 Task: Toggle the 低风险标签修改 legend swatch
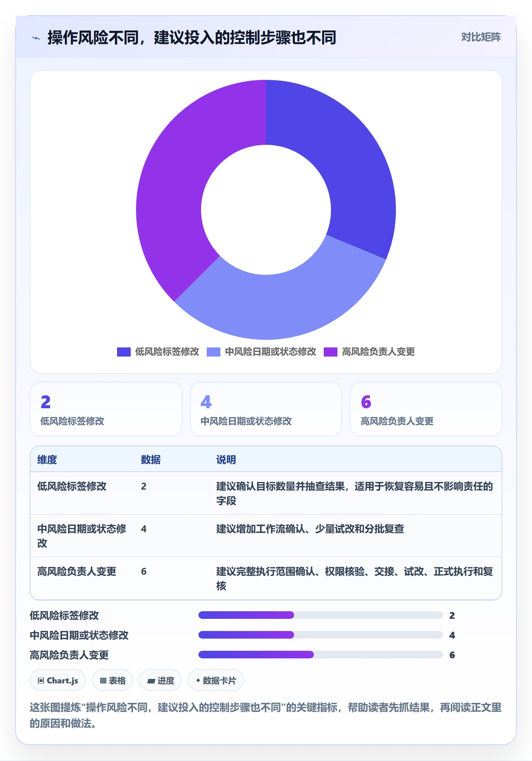[123, 352]
